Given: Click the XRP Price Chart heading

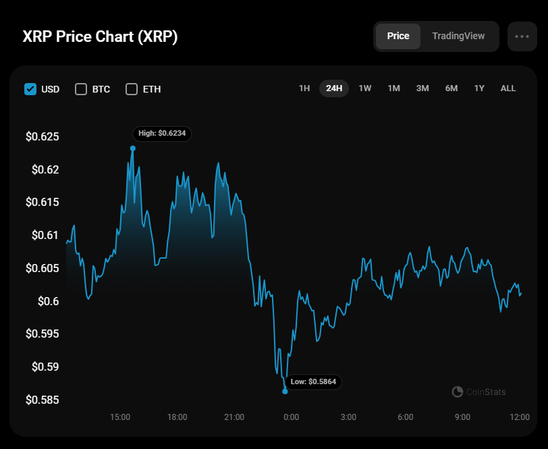Looking at the screenshot, I should [x=101, y=36].
